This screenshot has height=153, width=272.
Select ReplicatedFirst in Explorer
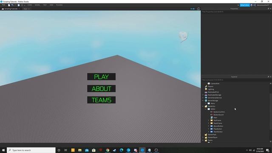[213, 92]
